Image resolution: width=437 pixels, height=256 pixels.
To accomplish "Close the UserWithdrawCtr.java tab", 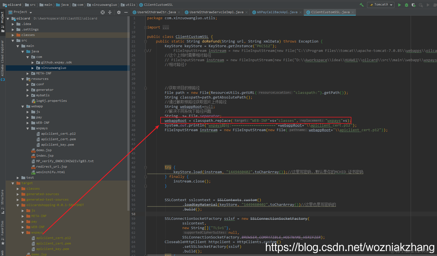I will click(x=179, y=12).
